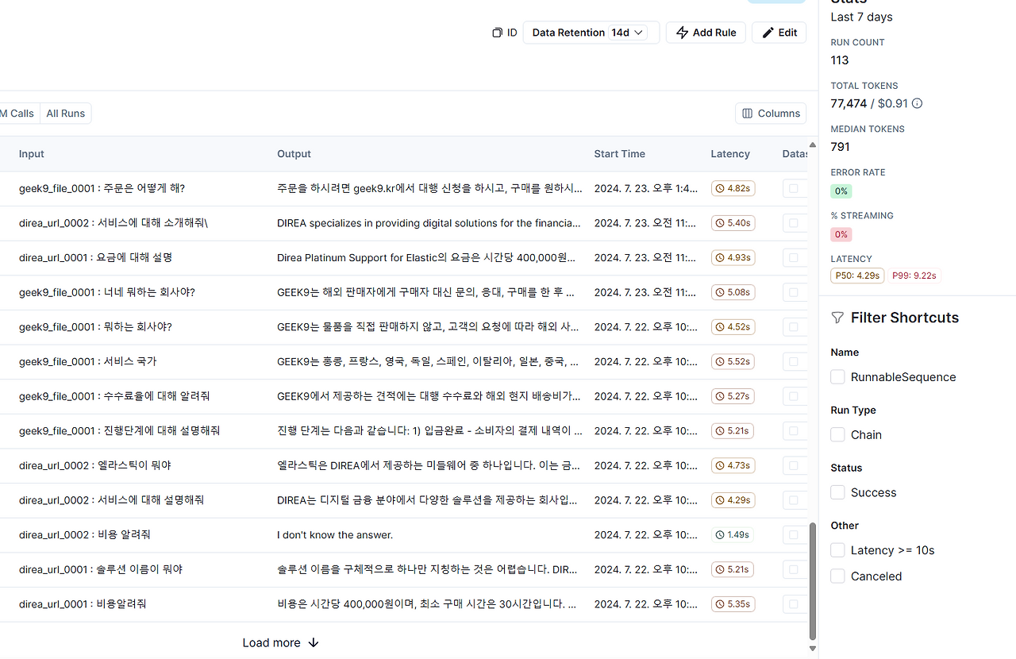This screenshot has height=659, width=1016.
Task: Select the dataset checkbox for the first run row
Action: point(793,188)
